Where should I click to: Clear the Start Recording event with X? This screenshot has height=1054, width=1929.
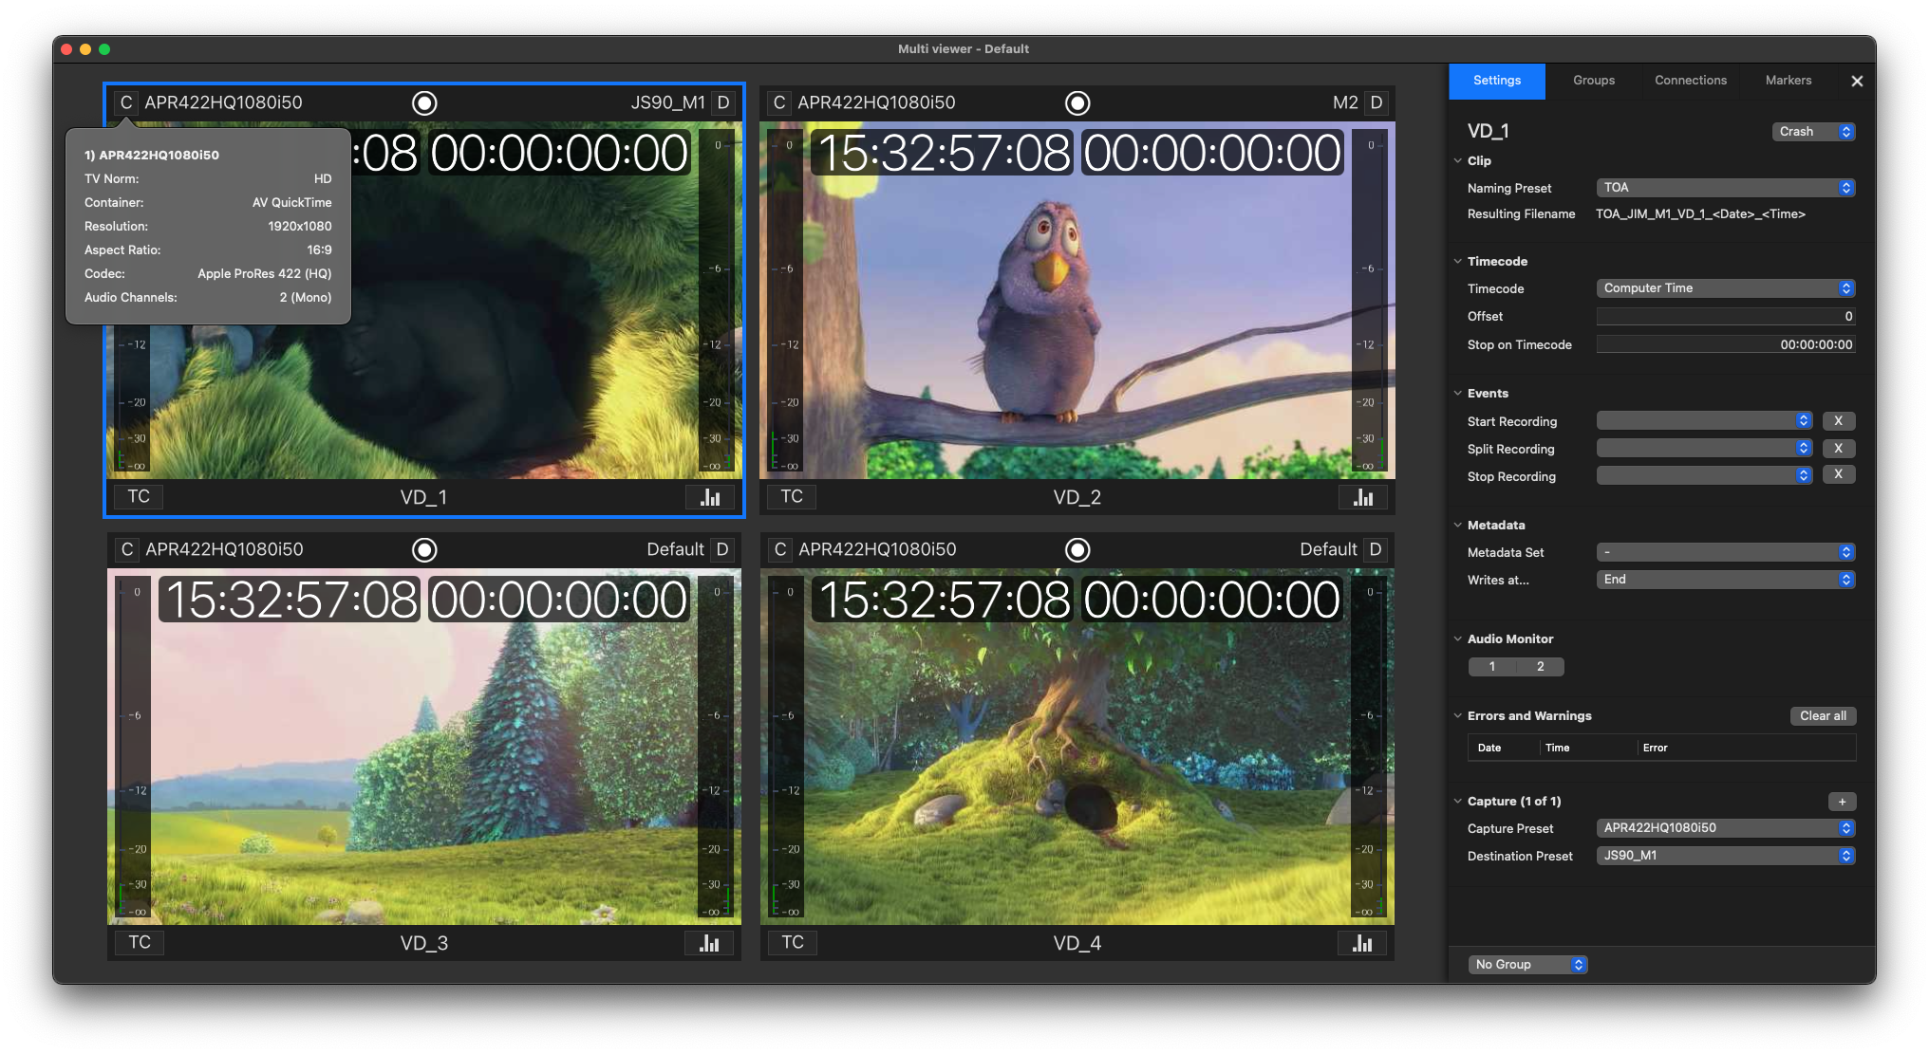[1838, 421]
